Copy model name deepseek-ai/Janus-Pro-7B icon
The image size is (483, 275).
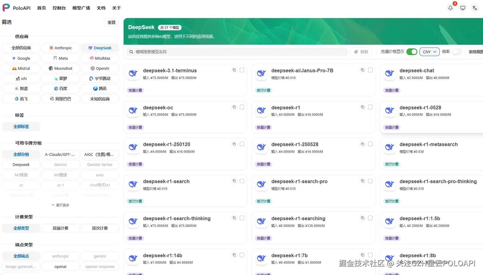pos(362,70)
